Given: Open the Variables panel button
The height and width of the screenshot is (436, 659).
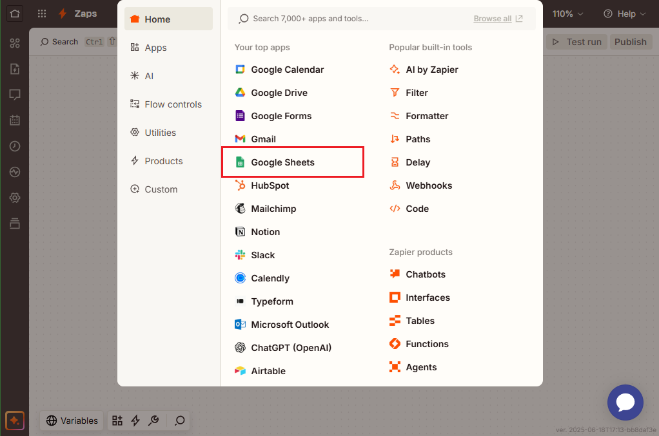Looking at the screenshot, I should [72, 421].
